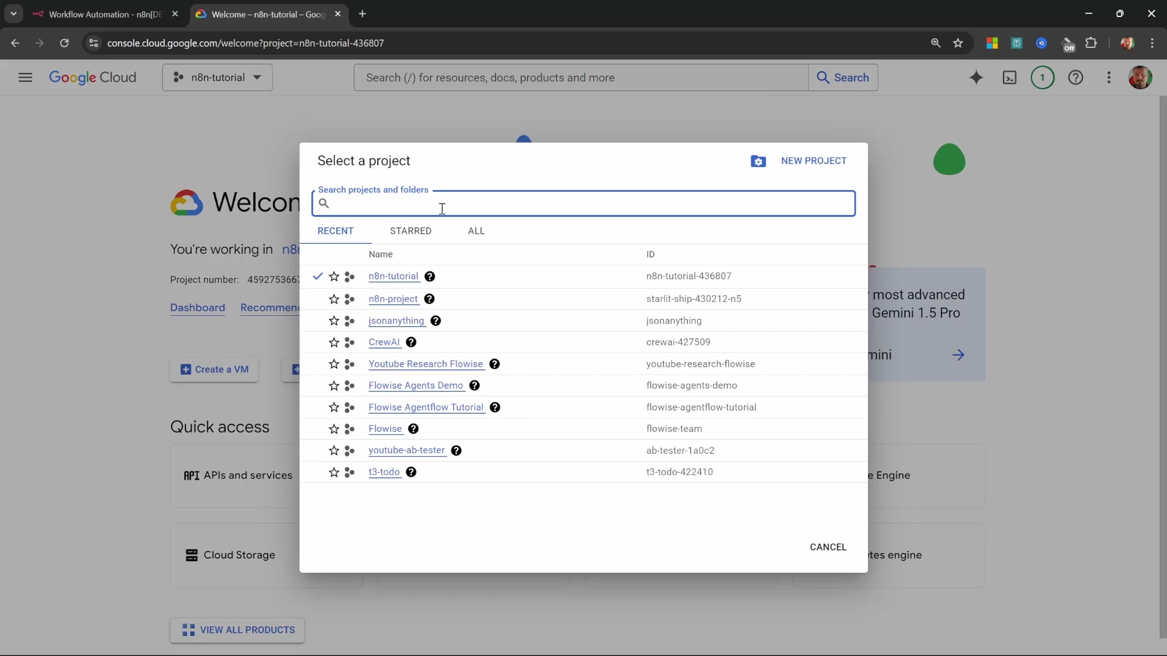The image size is (1167, 656).
Task: Click the help icon next to CrewAI
Action: click(x=411, y=343)
